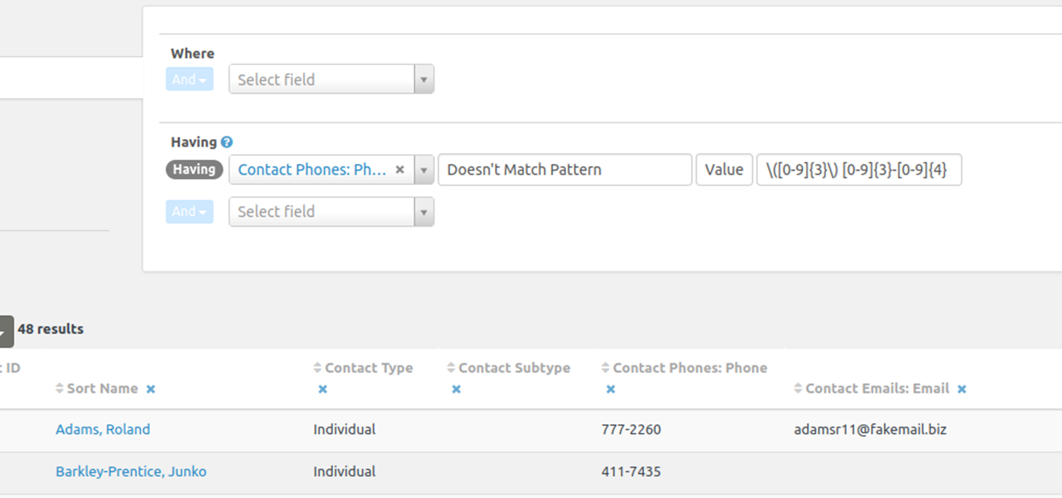The height and width of the screenshot is (498, 1062).
Task: Sort results by Sort Name arrows
Action: [x=60, y=389]
